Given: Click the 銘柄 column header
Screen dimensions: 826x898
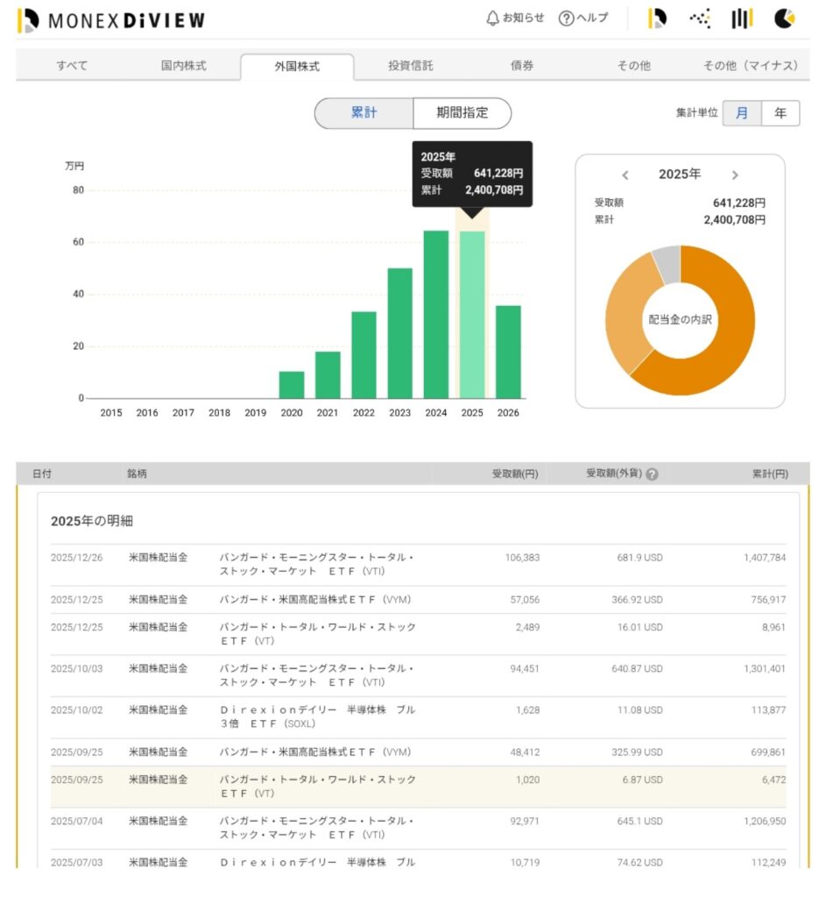Looking at the screenshot, I should [x=137, y=474].
